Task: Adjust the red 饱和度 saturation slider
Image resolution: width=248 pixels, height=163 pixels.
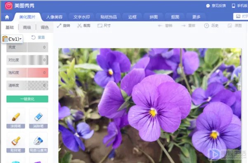Action: click(27, 72)
